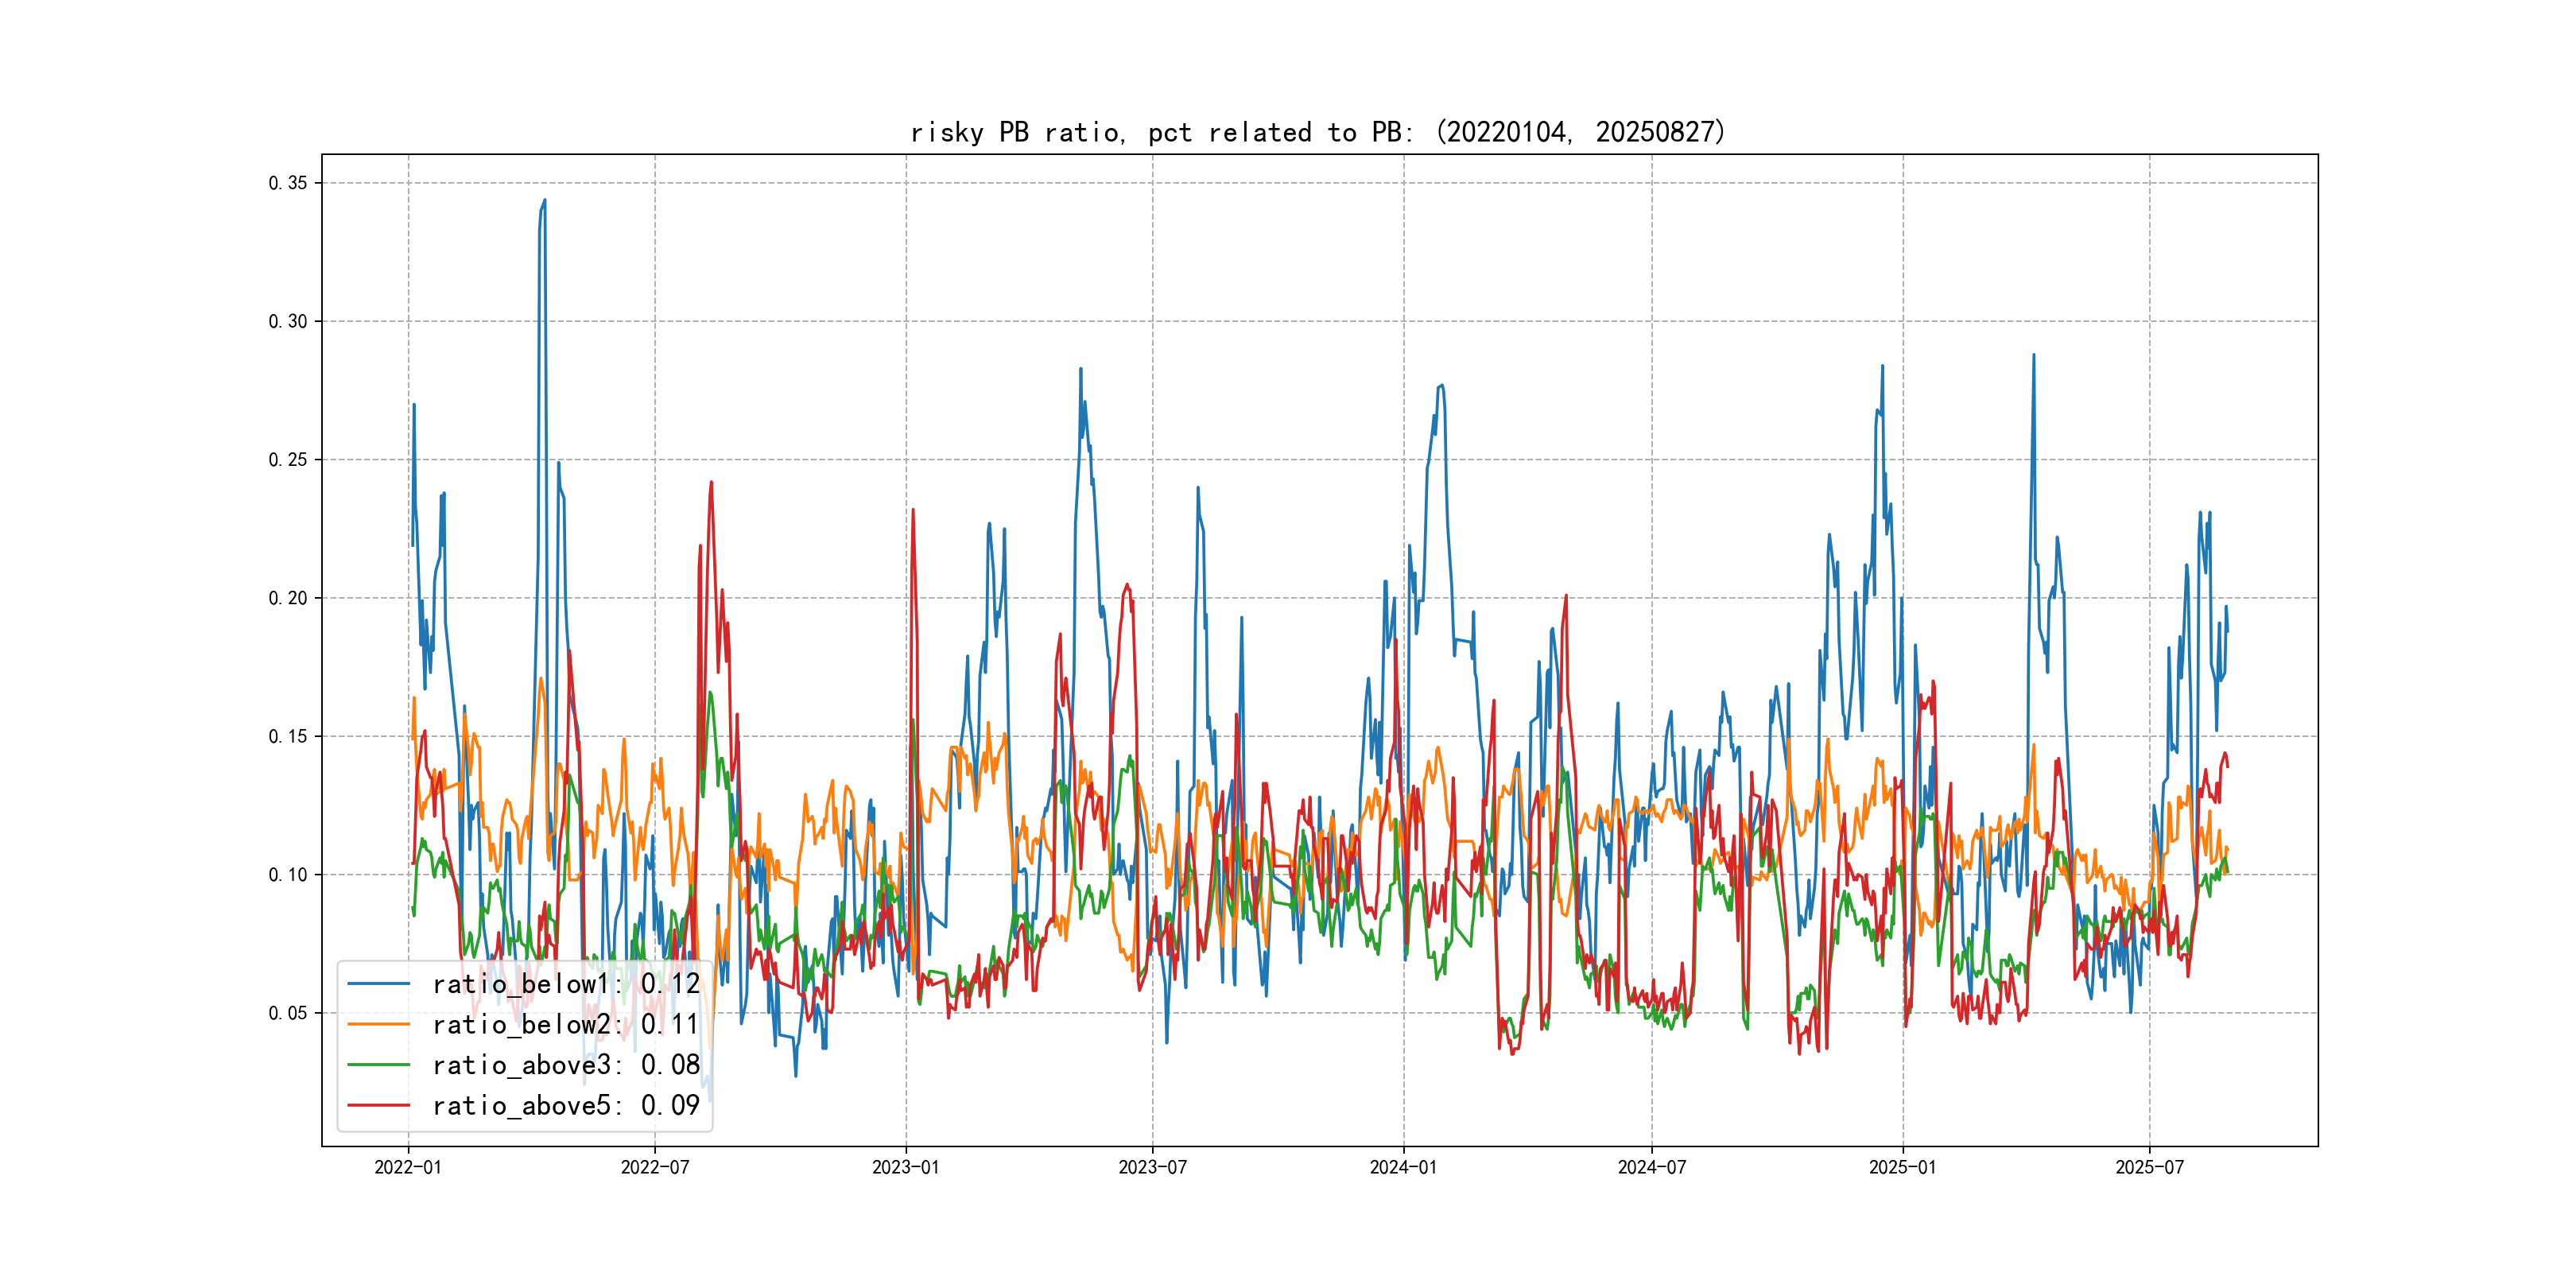Click the 2024-01 x-axis tick label

[1403, 1167]
